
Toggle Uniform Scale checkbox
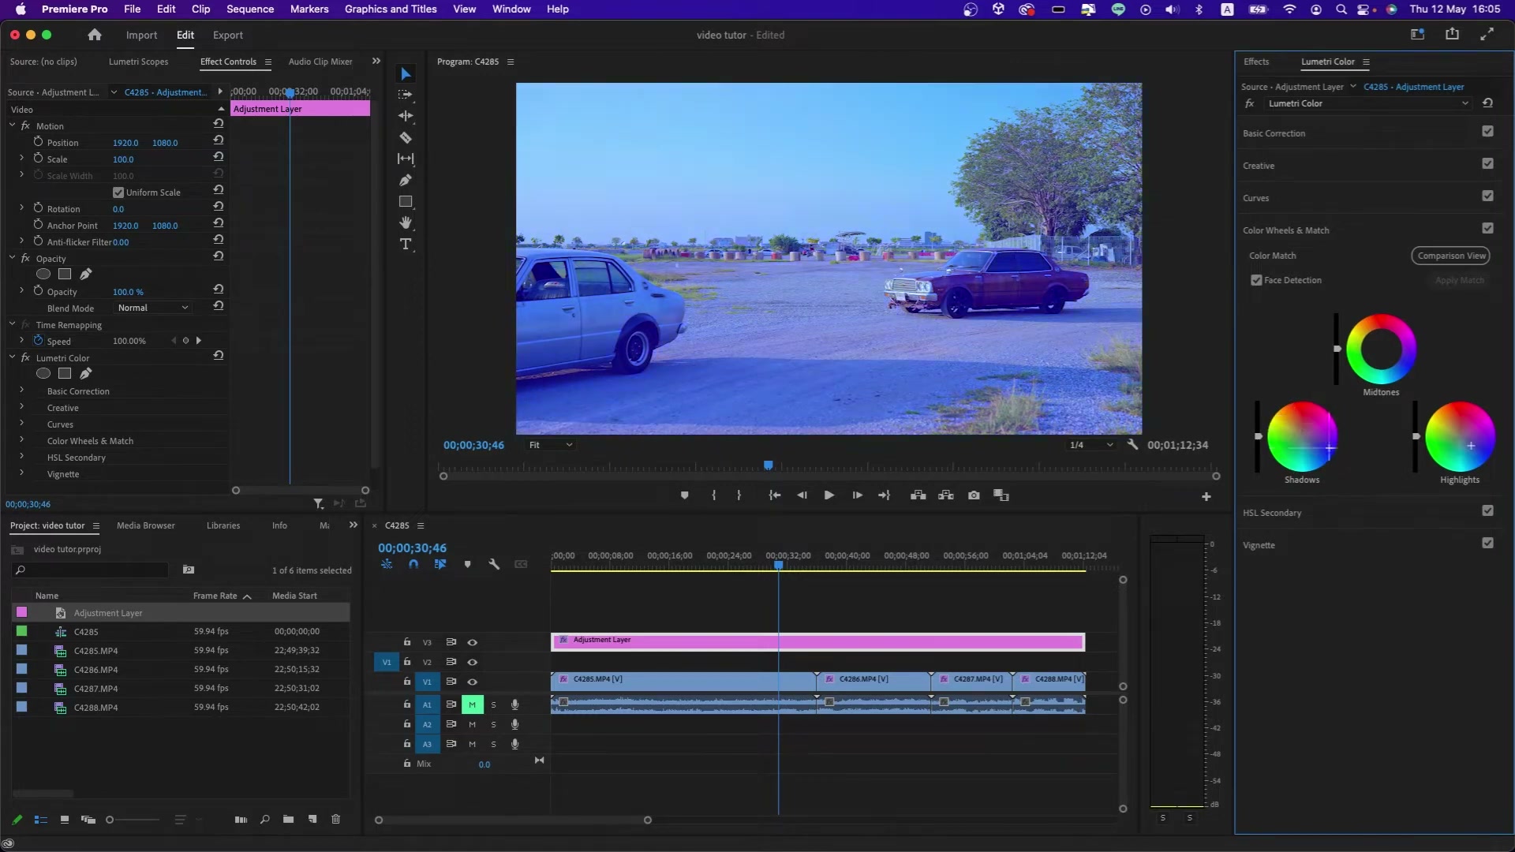pos(118,192)
